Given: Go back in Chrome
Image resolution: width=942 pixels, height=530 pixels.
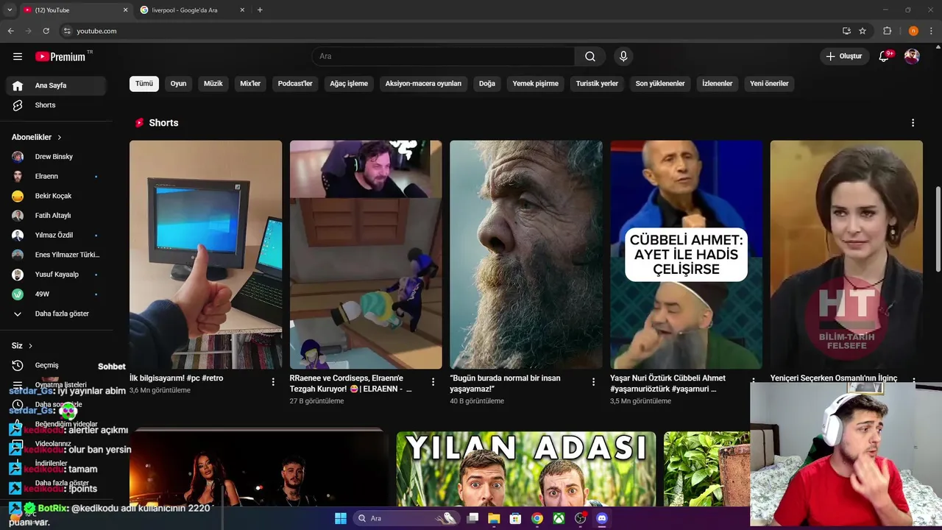Looking at the screenshot, I should (x=10, y=31).
